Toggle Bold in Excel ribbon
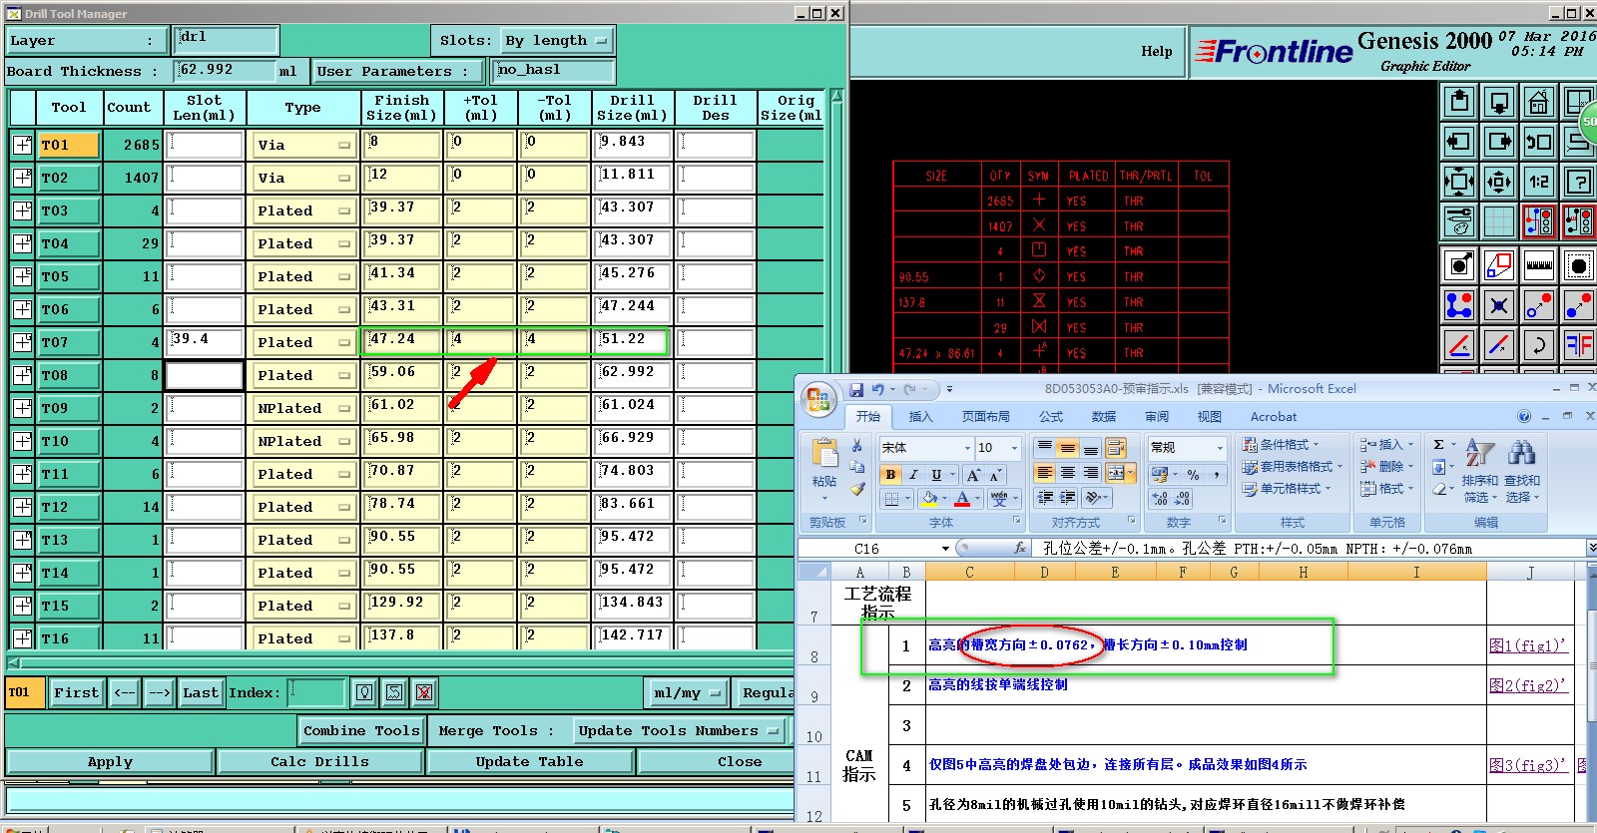1597x833 pixels. [890, 475]
